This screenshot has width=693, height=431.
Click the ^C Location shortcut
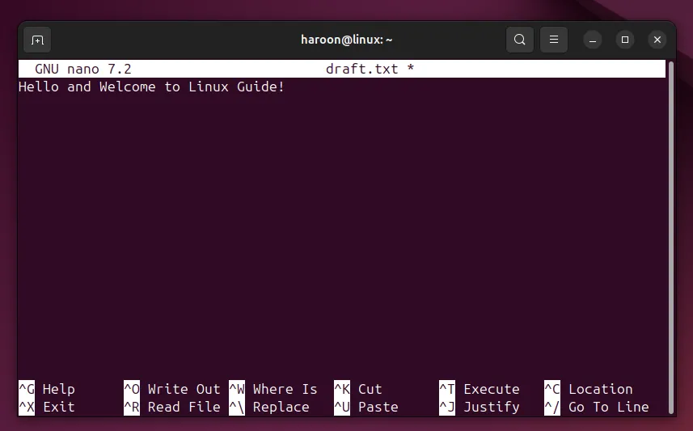tap(589, 389)
